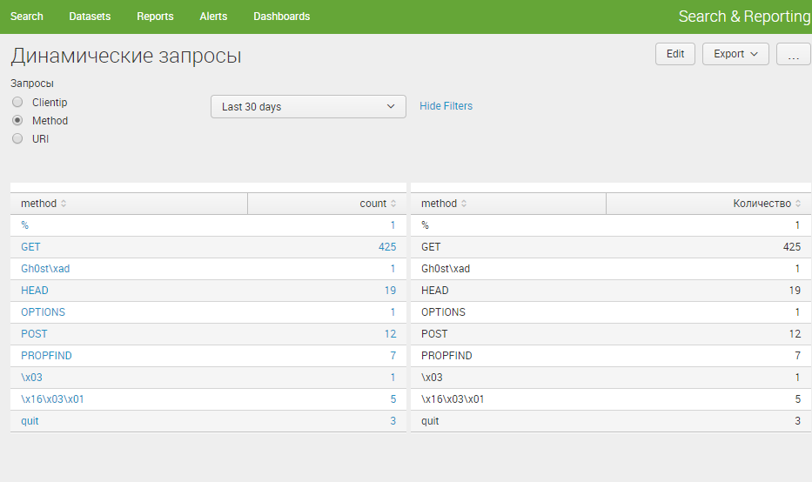Click the Запросы filter label

[x=32, y=84]
